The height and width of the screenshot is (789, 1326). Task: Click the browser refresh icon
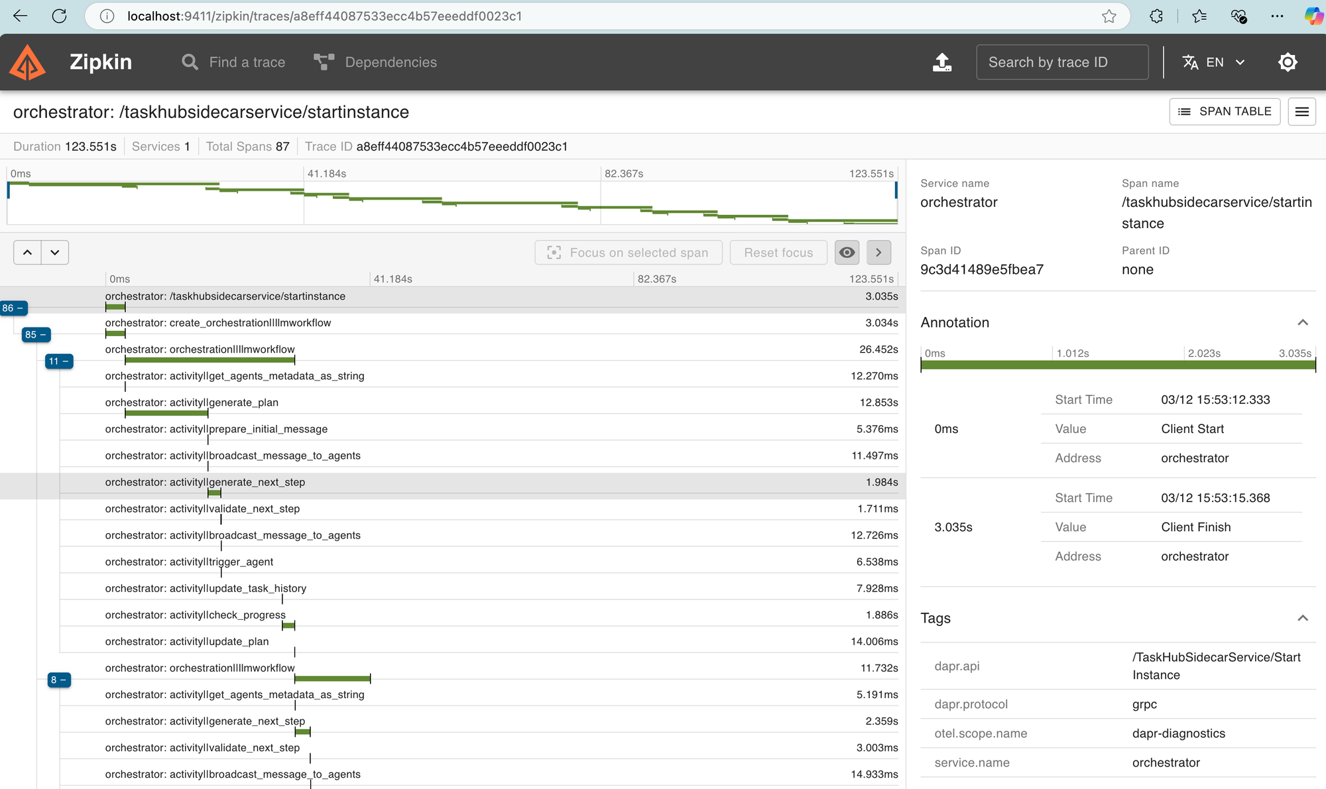point(60,16)
